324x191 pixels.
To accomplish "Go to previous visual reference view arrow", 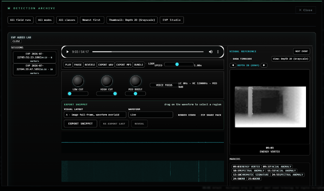I will click(233, 65).
